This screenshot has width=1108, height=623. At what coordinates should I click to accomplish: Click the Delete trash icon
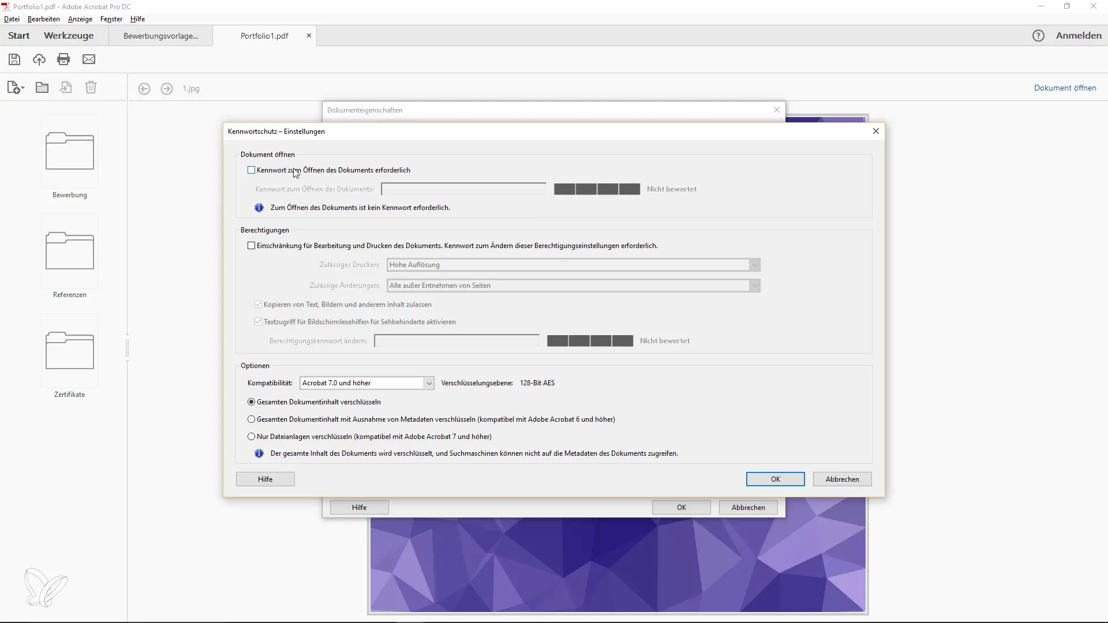tap(91, 88)
